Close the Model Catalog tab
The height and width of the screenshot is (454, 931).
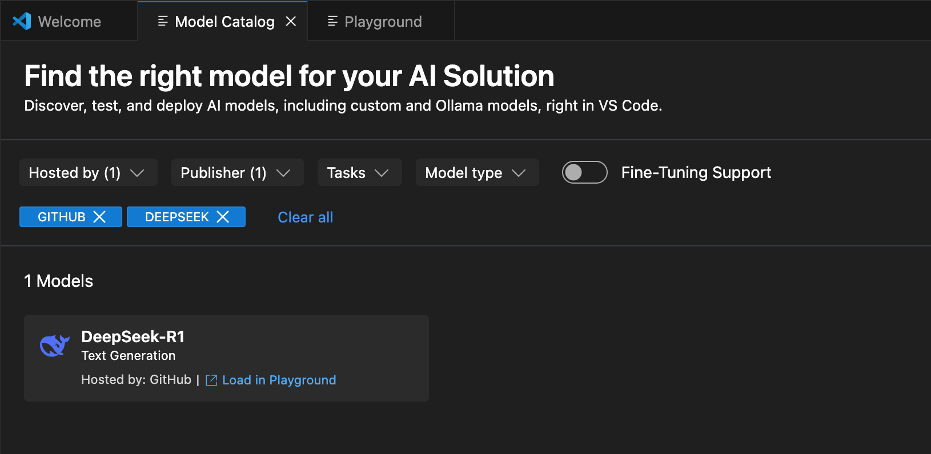pos(291,21)
